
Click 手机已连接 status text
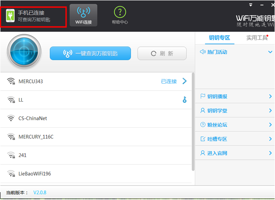(31, 13)
